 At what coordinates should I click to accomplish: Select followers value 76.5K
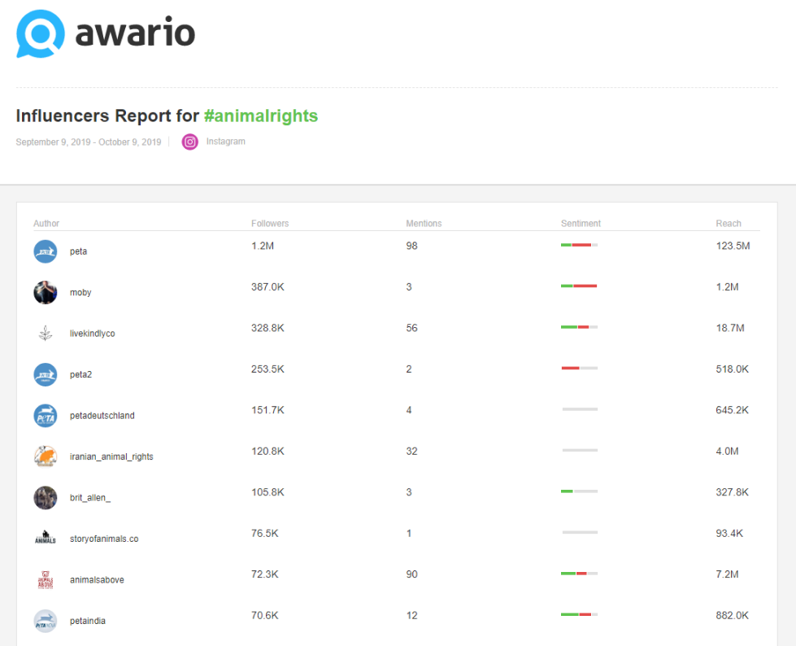265,533
